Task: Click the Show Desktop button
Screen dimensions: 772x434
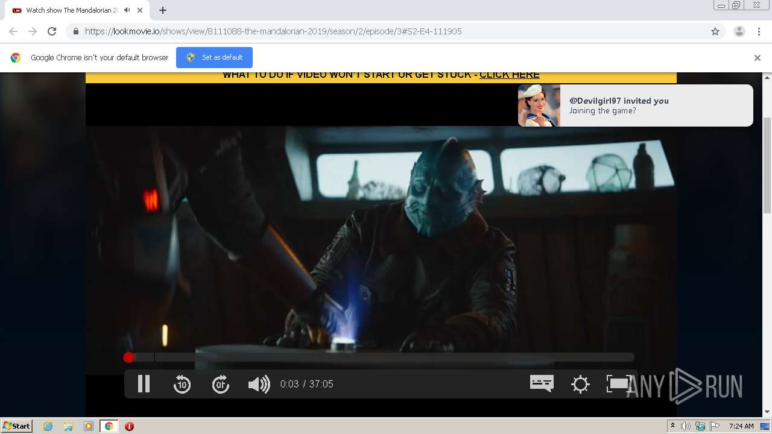Action: pyautogui.click(x=765, y=426)
